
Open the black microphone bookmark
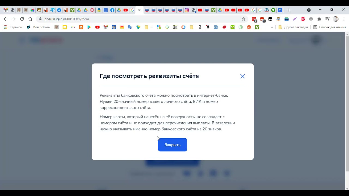208,27
